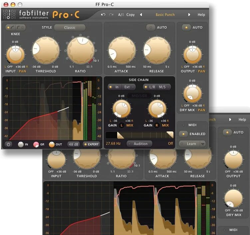
Task: Open the 48 dB range selector
Action: (74, 144)
